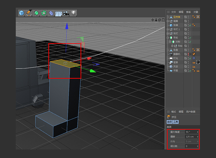Click the 偏移 stepper arrows
The height and width of the screenshot is (158, 216).
point(198,137)
